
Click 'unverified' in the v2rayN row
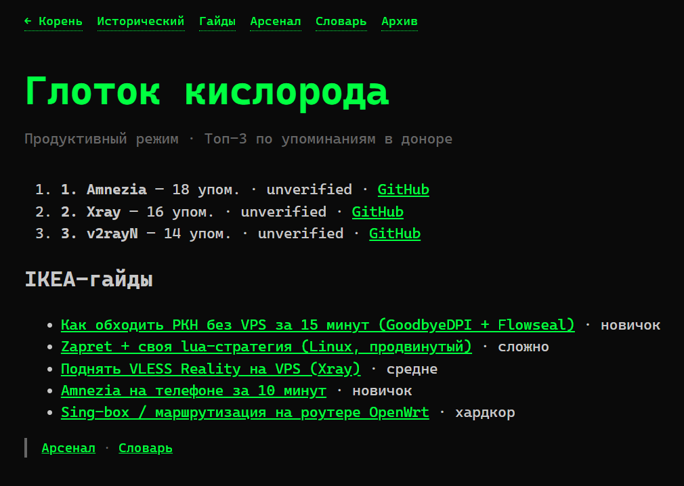[301, 234]
